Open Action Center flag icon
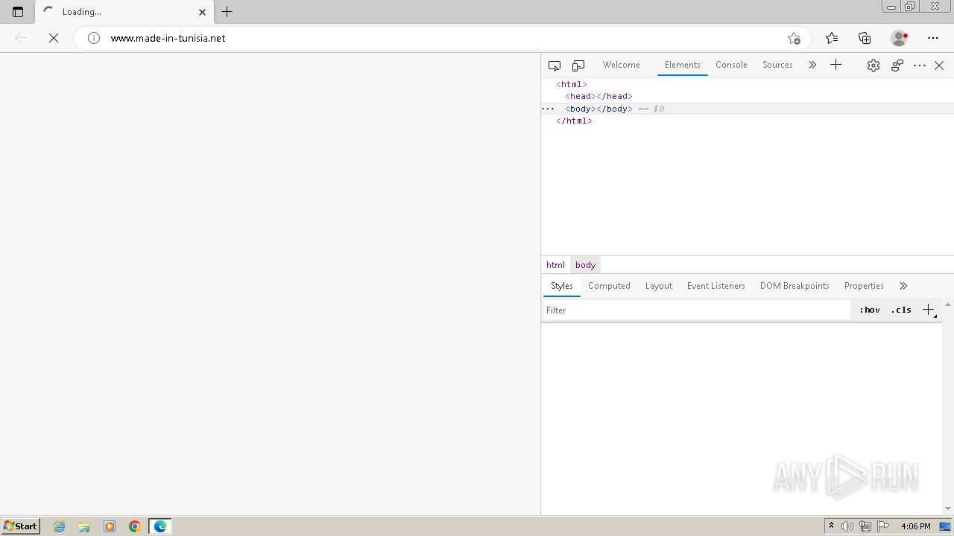 coord(883,526)
